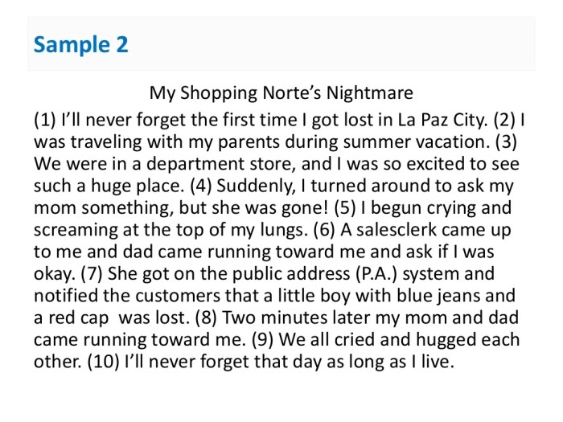563x422 pixels.
Task: Click the title 'My Shopping Norte's Nightmare'
Action: [x=281, y=92]
